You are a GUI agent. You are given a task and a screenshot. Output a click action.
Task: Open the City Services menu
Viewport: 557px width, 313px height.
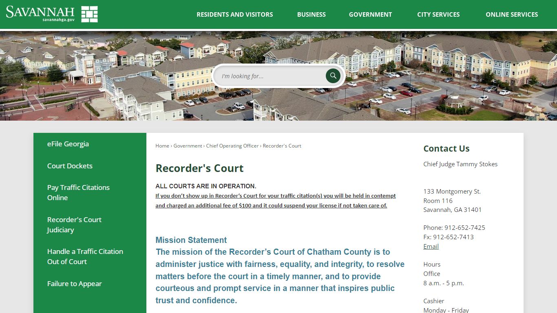pyautogui.click(x=438, y=14)
